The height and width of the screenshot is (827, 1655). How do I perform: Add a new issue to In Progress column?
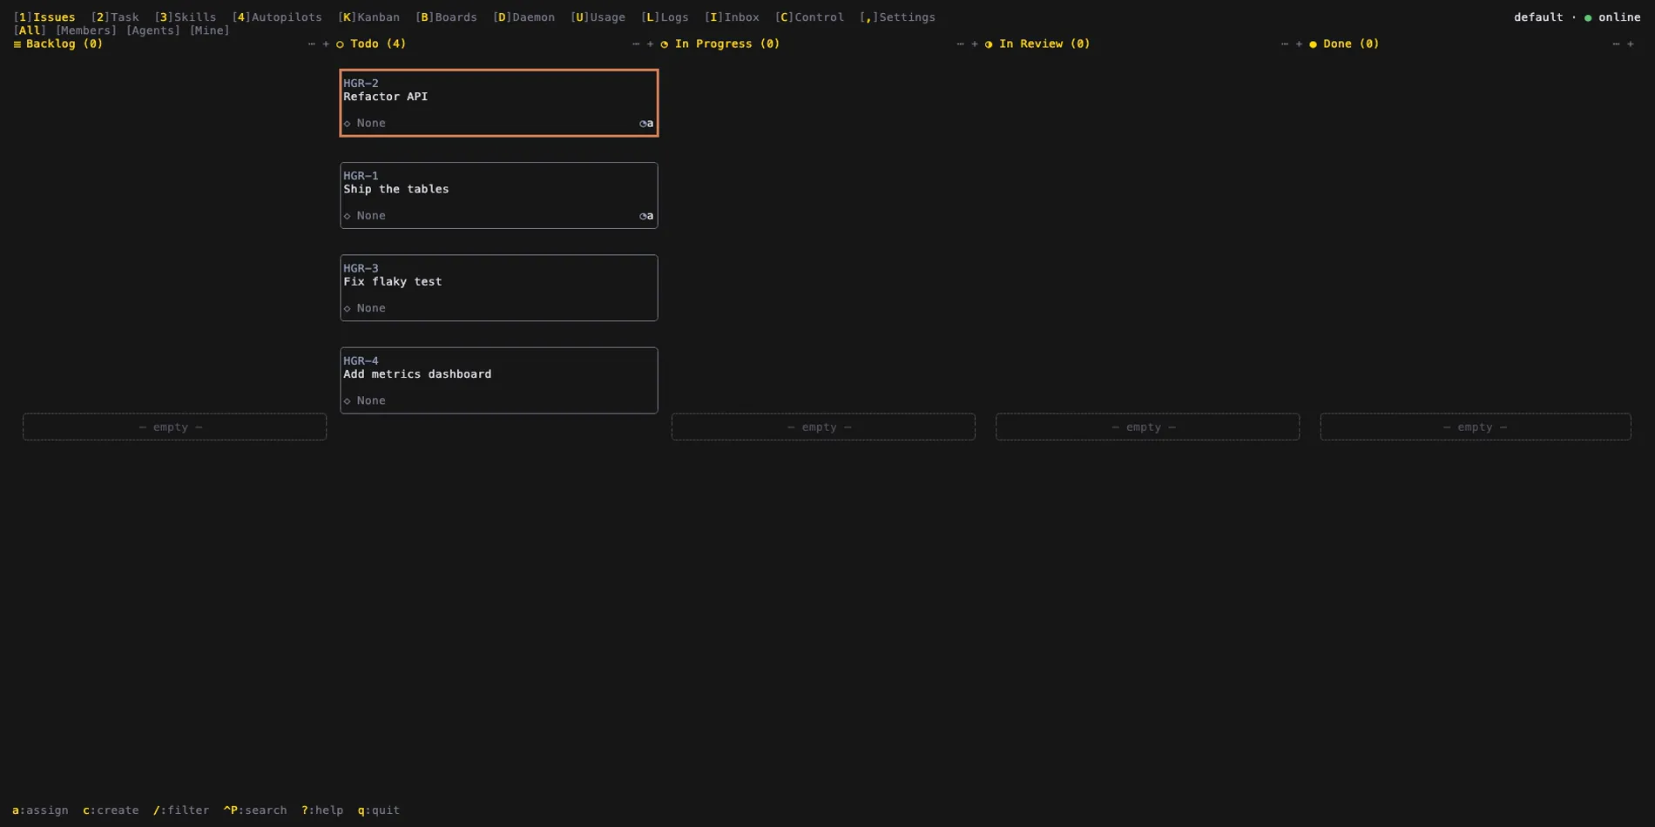975,44
